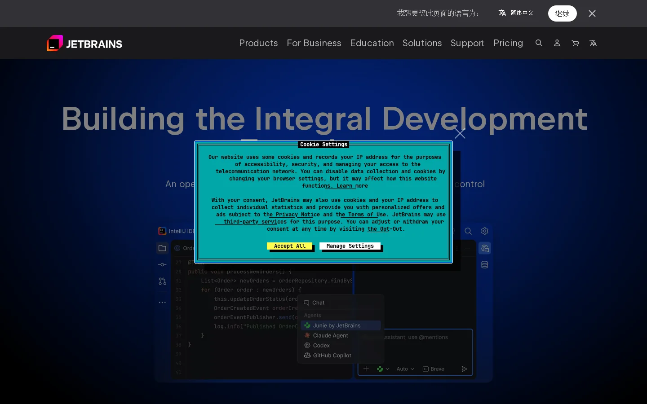
Task: Click the plus icon in chat input
Action: 366,369
